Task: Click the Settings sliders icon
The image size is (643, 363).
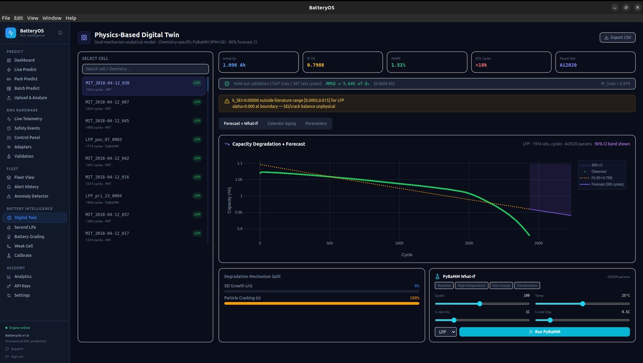Action: [x=9, y=295]
